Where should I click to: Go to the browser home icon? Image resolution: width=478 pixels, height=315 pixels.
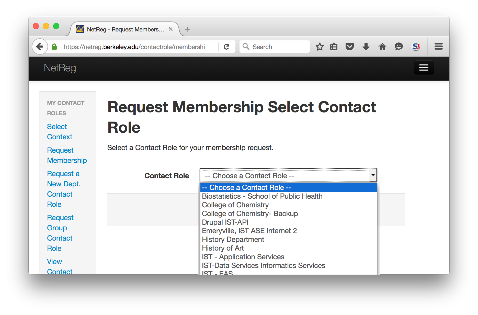coord(382,47)
